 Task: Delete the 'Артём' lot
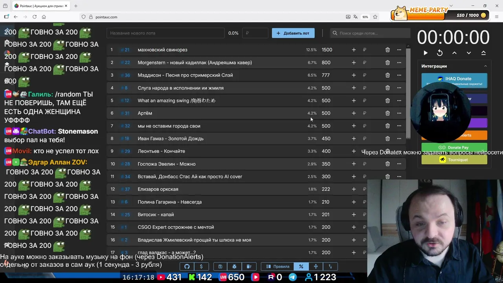pyautogui.click(x=387, y=113)
